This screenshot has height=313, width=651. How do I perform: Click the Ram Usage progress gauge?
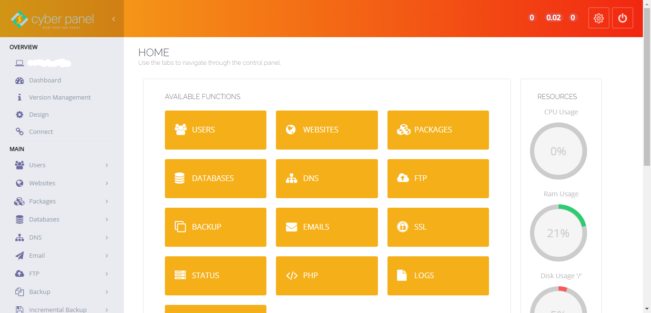pyautogui.click(x=559, y=233)
